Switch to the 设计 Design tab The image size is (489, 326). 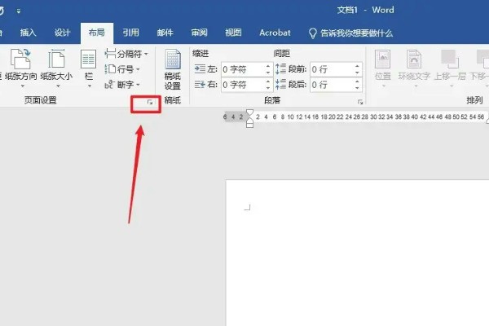62,33
